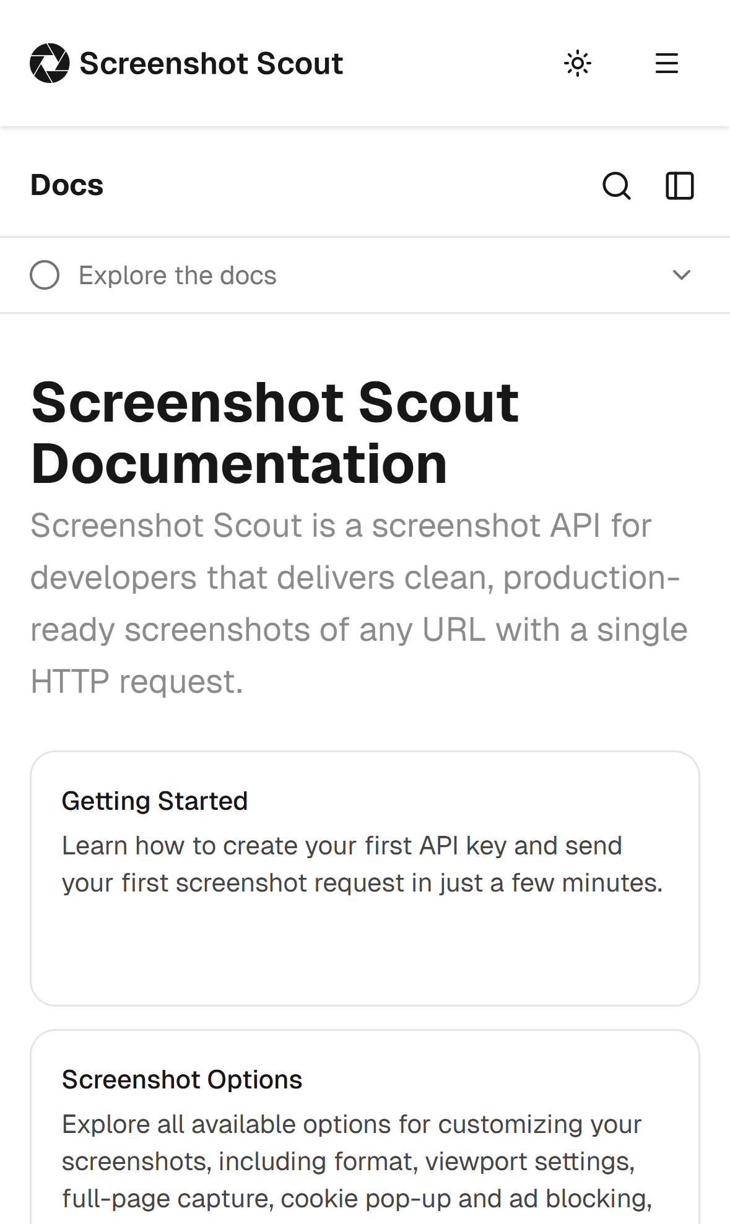
Task: Select the "Docs" section label
Action: (67, 185)
